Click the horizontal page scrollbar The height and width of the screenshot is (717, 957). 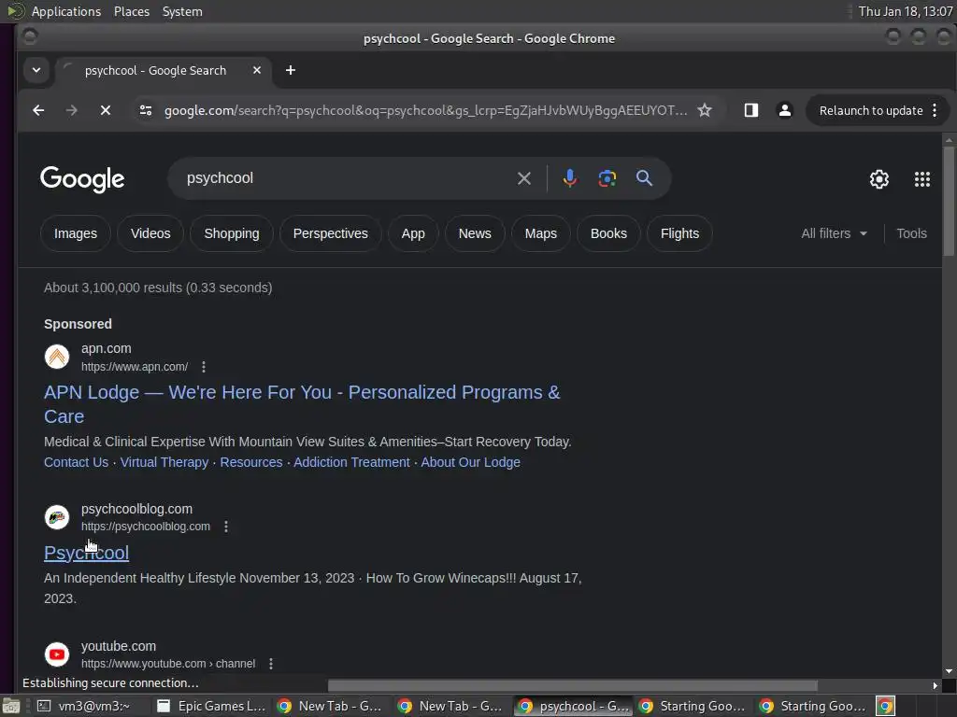[573, 685]
